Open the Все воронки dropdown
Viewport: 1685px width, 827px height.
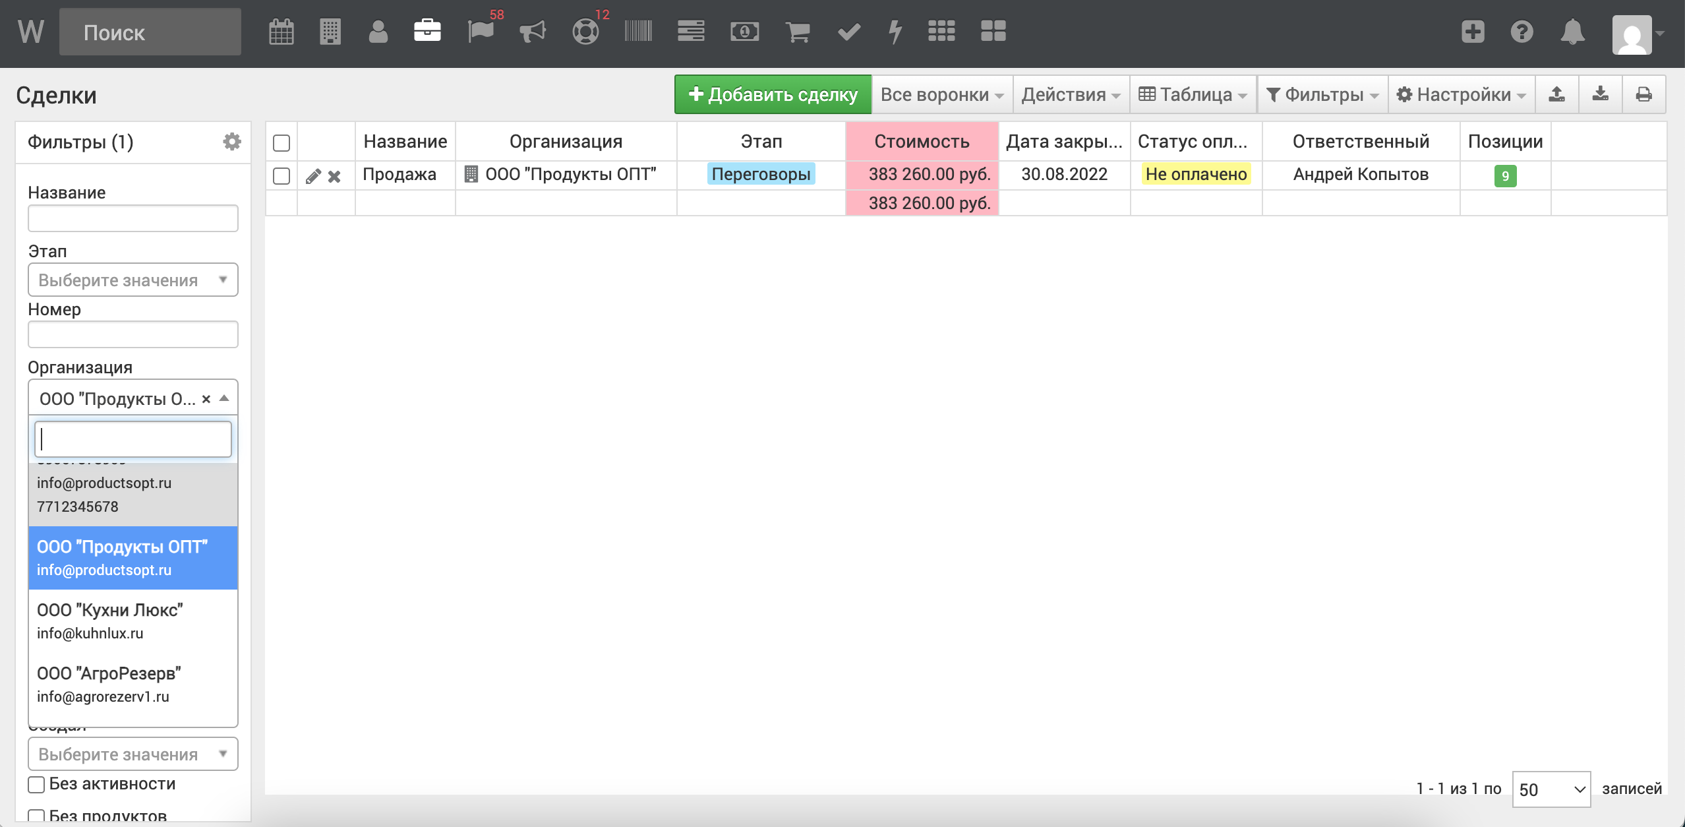[x=941, y=94]
